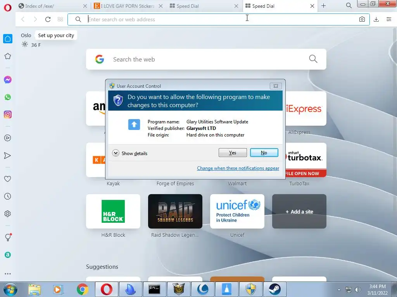
Task: Open the H&R Block speed dial tile
Action: click(113, 212)
